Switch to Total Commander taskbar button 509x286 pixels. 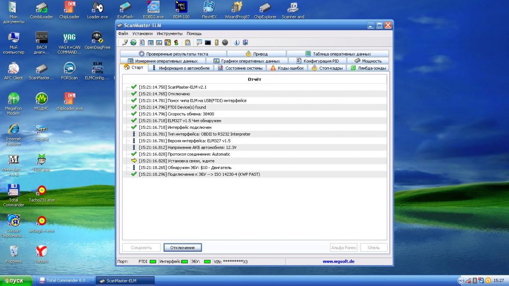tap(65, 280)
